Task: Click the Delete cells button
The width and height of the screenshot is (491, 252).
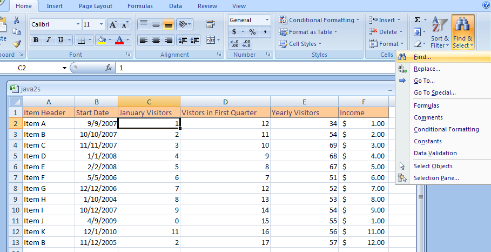Action: [386, 32]
